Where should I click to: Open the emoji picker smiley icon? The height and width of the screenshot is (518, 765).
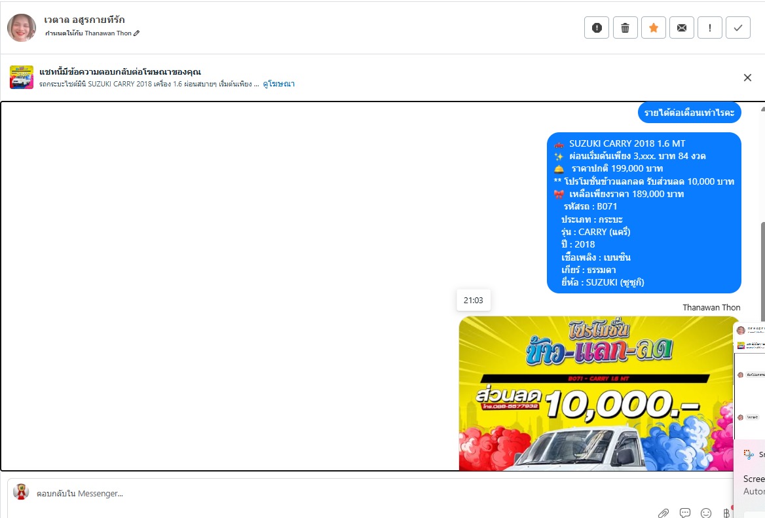pyautogui.click(x=706, y=513)
